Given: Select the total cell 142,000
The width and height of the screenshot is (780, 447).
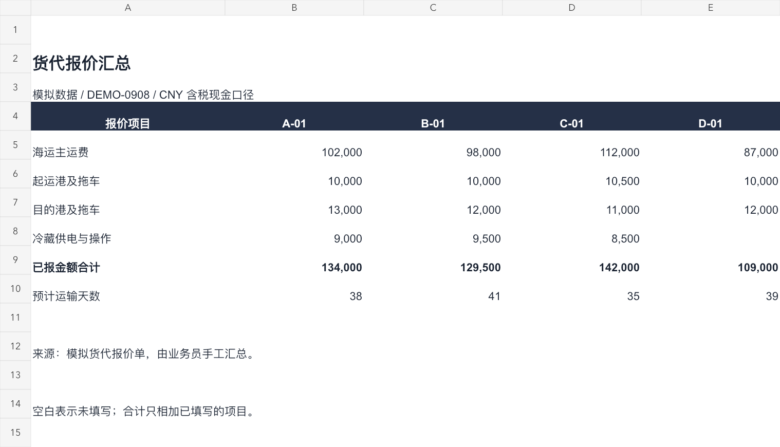Looking at the screenshot, I should click(572, 260).
